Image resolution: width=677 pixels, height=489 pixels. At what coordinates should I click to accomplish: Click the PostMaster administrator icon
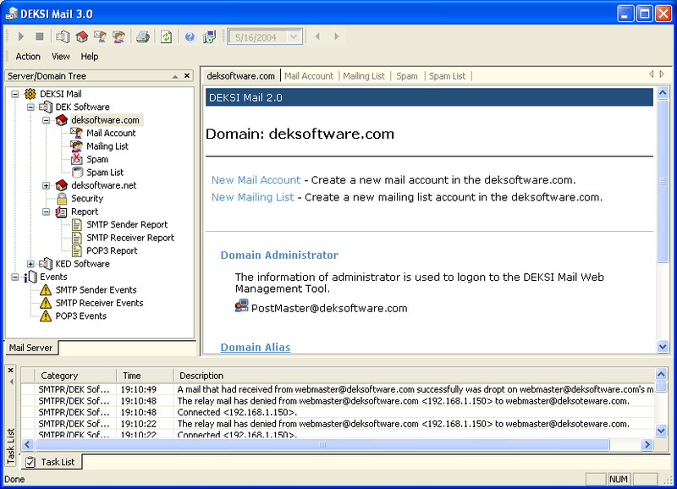(x=242, y=306)
